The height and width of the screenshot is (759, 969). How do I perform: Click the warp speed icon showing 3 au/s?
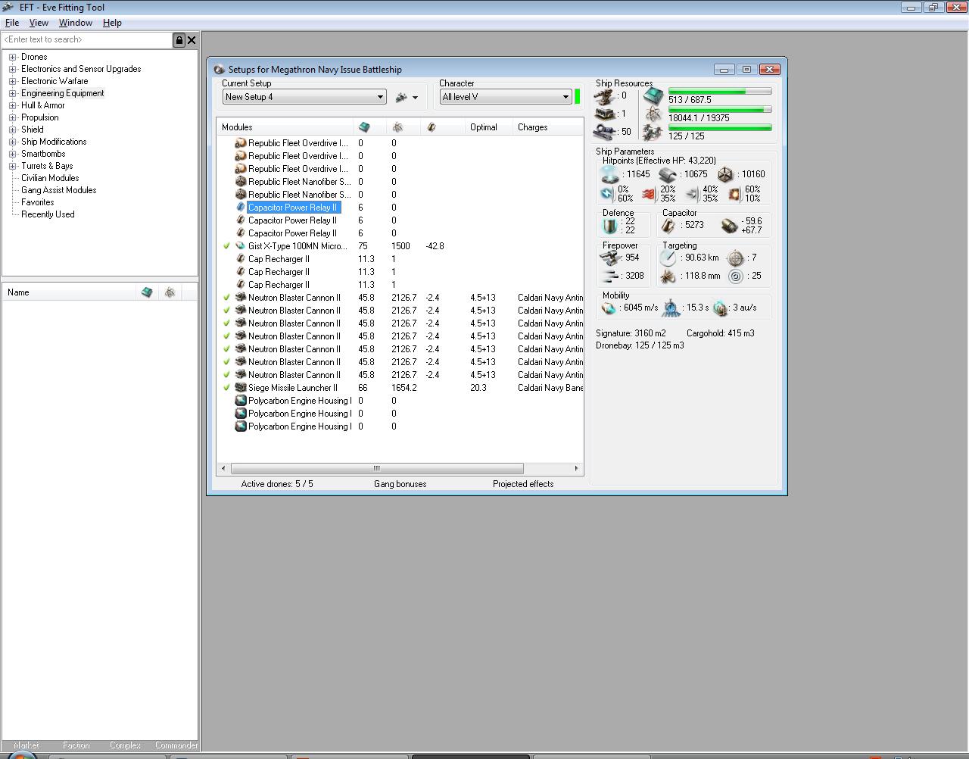click(x=720, y=308)
